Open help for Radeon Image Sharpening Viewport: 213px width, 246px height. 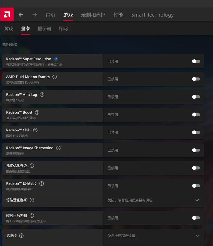(58, 148)
